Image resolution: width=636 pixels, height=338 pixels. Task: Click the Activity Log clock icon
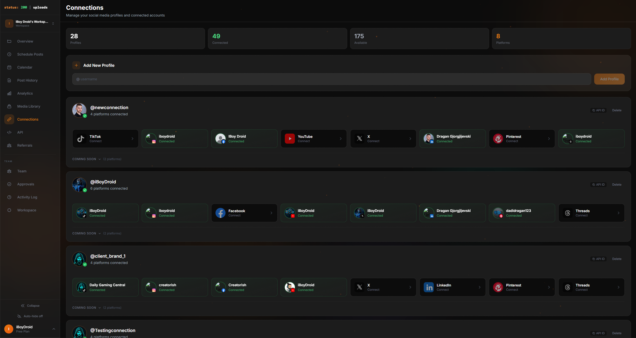tap(9, 197)
